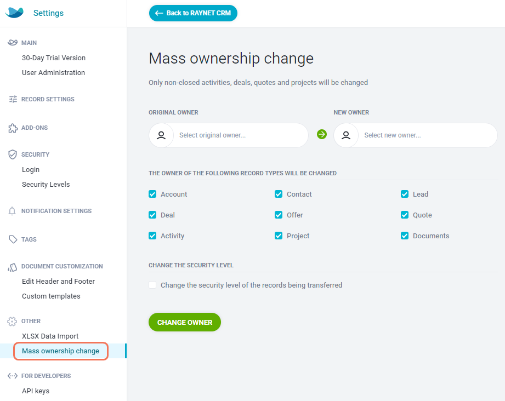
Task: Open the Select new owner dropdown
Action: tap(416, 135)
